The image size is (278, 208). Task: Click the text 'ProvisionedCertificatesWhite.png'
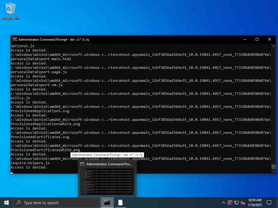click(x=45, y=150)
